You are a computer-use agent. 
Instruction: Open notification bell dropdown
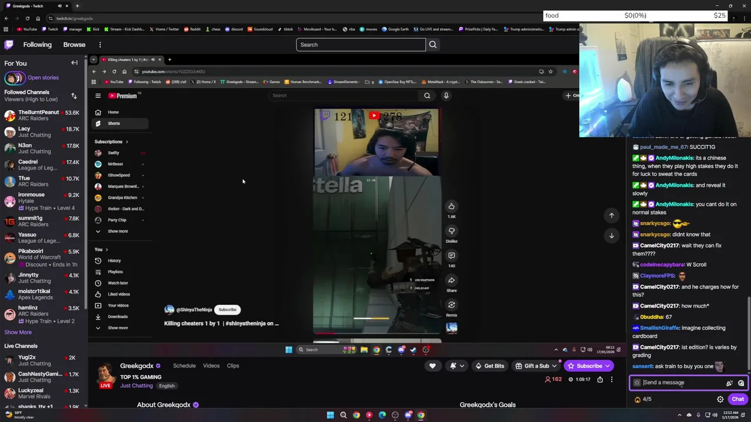point(456,366)
